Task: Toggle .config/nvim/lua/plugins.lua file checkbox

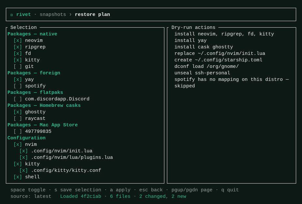Action: [x=23, y=158]
